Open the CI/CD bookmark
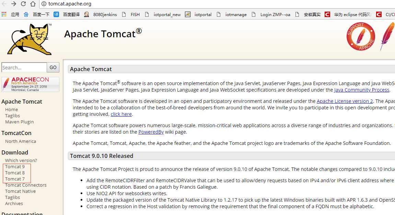395x215 pixels. pyautogui.click(x=385, y=15)
